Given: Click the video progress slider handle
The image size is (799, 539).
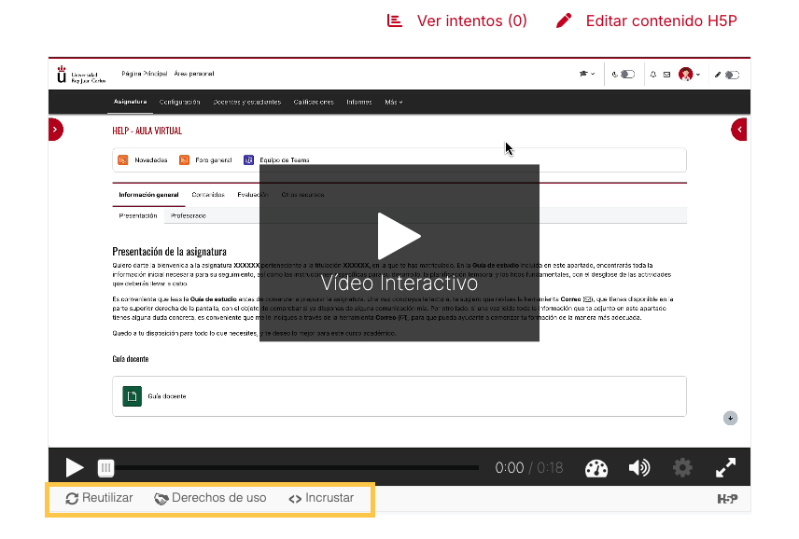Looking at the screenshot, I should pyautogui.click(x=106, y=468).
